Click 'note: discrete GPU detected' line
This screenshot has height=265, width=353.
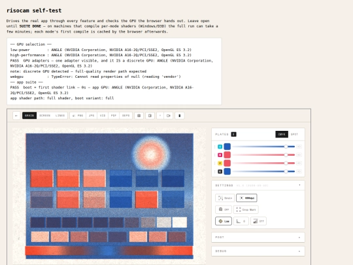[x=78, y=71]
